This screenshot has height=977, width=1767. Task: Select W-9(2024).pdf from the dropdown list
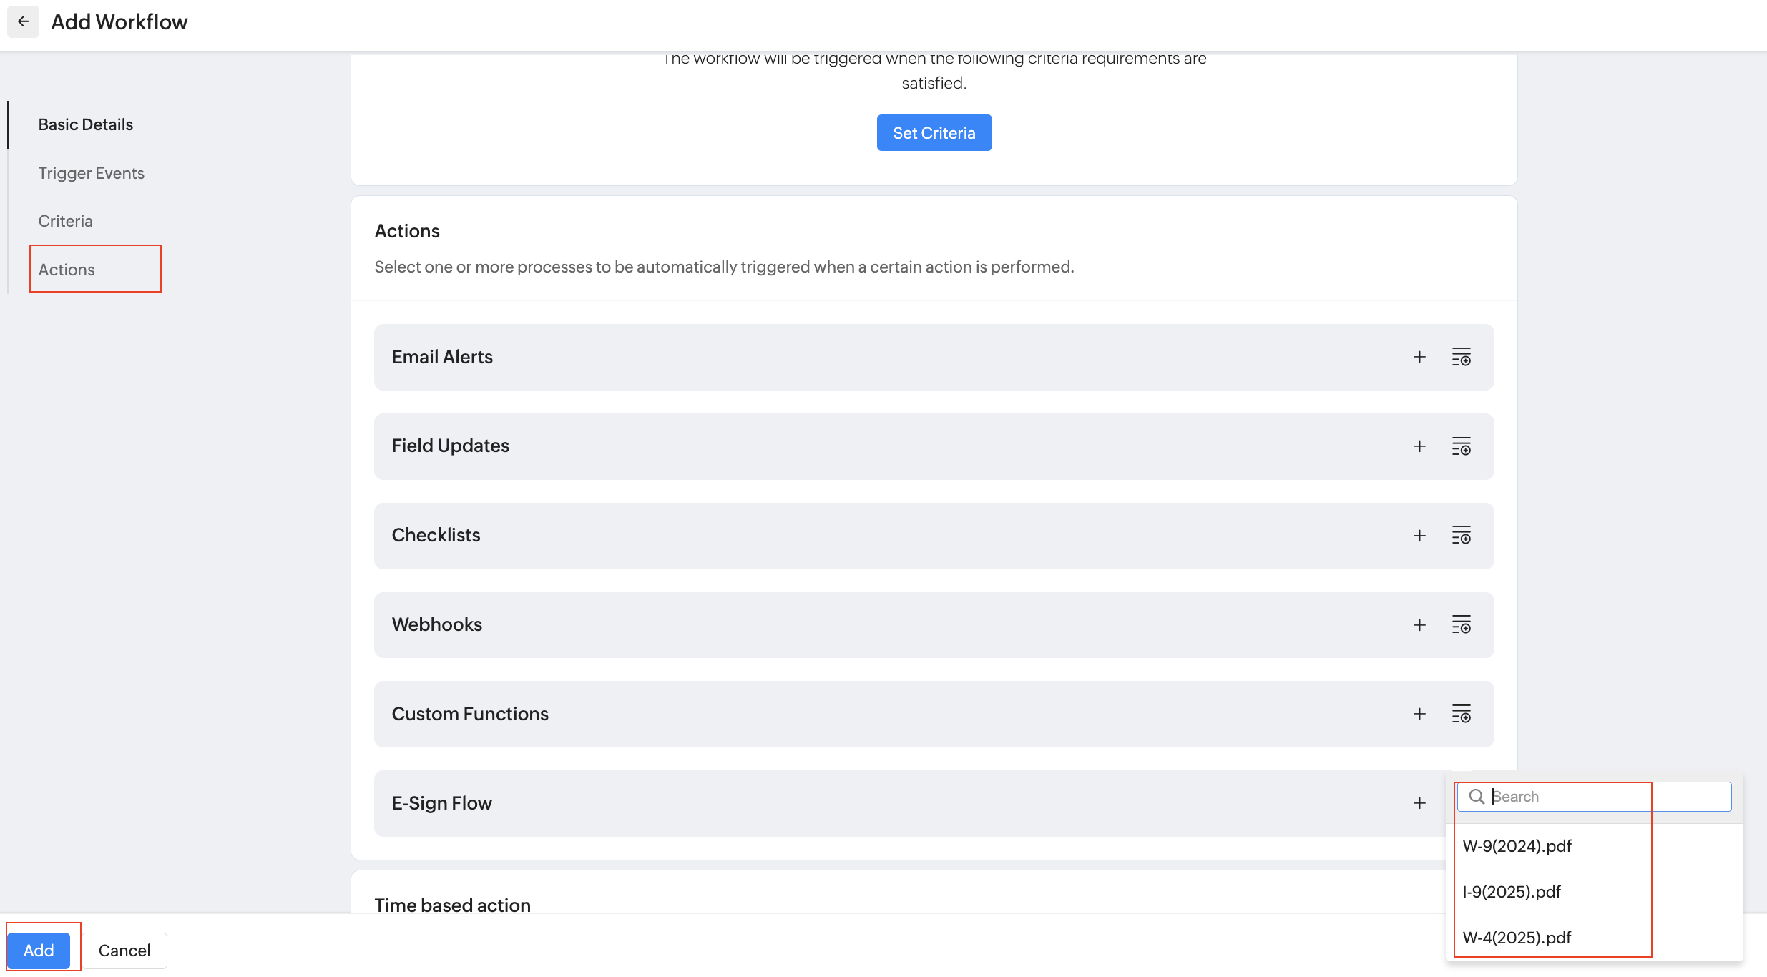pyautogui.click(x=1517, y=846)
